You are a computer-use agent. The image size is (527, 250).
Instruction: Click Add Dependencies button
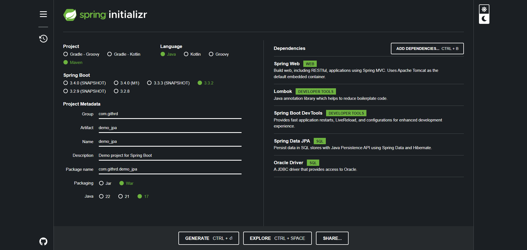click(427, 49)
